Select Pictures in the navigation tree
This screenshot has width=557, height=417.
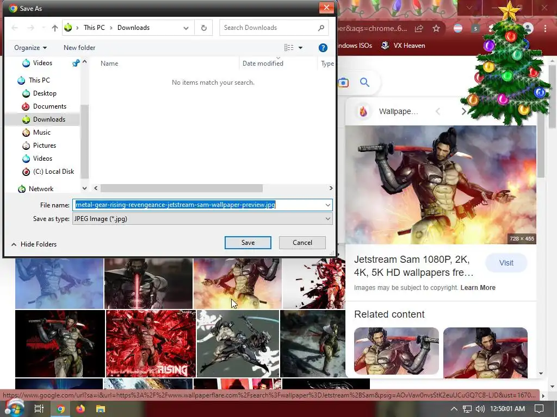(45, 146)
